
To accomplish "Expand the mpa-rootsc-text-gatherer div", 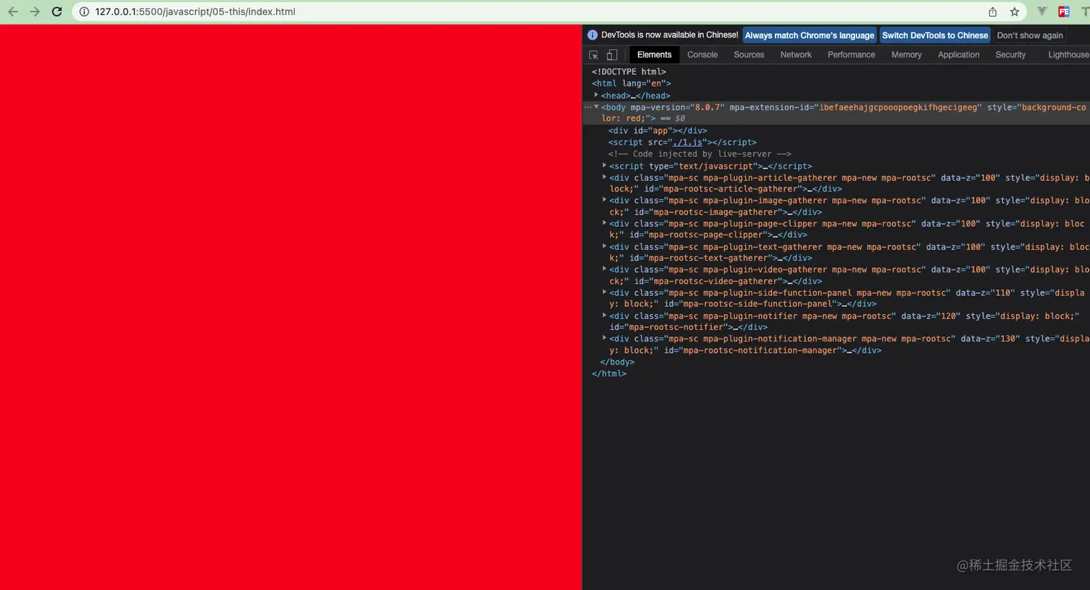I will [604, 246].
